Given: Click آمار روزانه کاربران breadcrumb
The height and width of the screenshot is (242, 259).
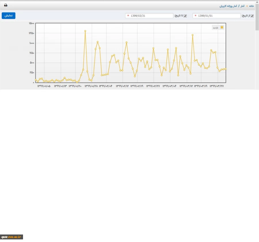Looking at the screenshot, I should [x=228, y=6].
